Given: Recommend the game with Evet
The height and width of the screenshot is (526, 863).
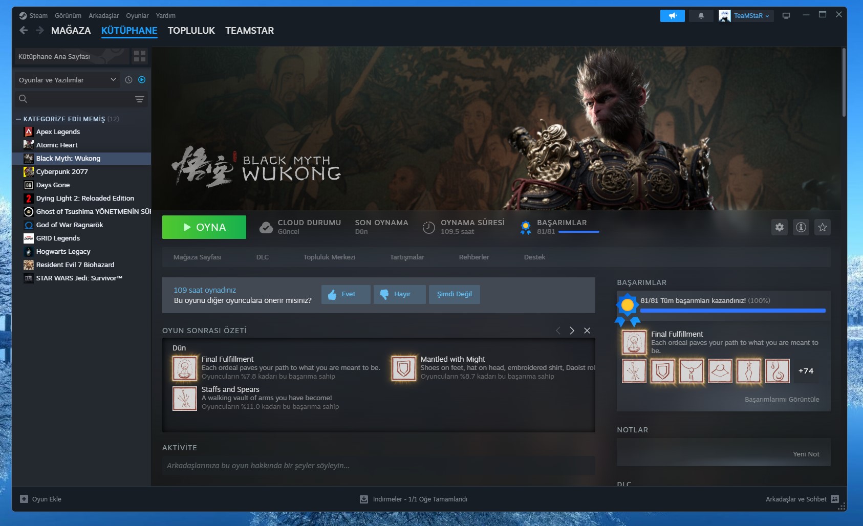Looking at the screenshot, I should coord(346,294).
